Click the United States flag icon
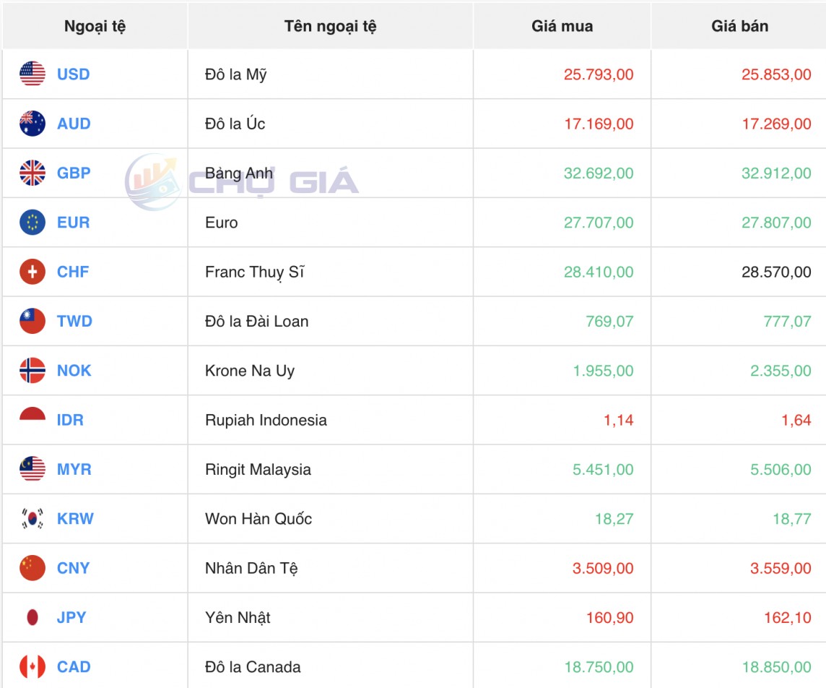Viewport: 826px width, 688px height. pyautogui.click(x=32, y=74)
